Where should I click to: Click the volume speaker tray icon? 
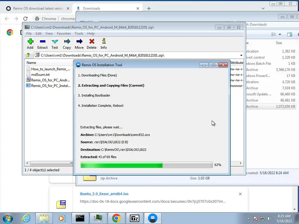click(x=270, y=218)
